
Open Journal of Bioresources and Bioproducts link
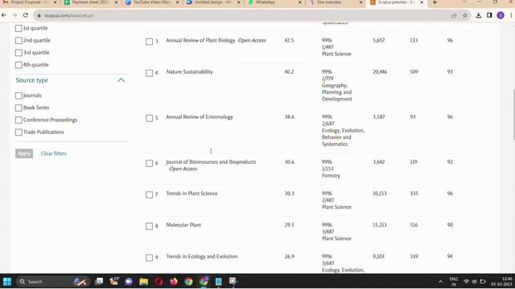(211, 162)
